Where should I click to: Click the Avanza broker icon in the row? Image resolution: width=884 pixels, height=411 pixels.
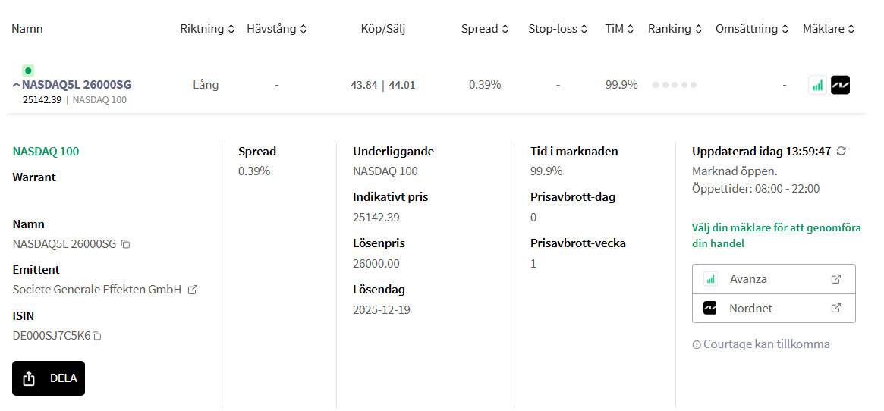[817, 85]
